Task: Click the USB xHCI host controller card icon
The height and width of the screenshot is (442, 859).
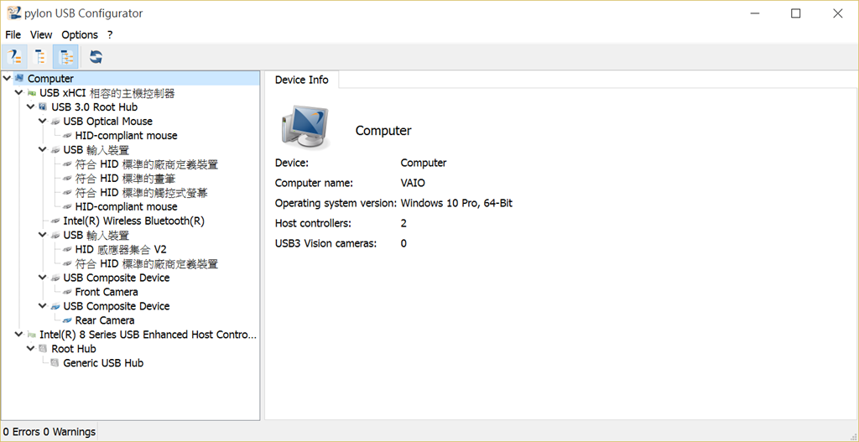Action: coord(32,93)
